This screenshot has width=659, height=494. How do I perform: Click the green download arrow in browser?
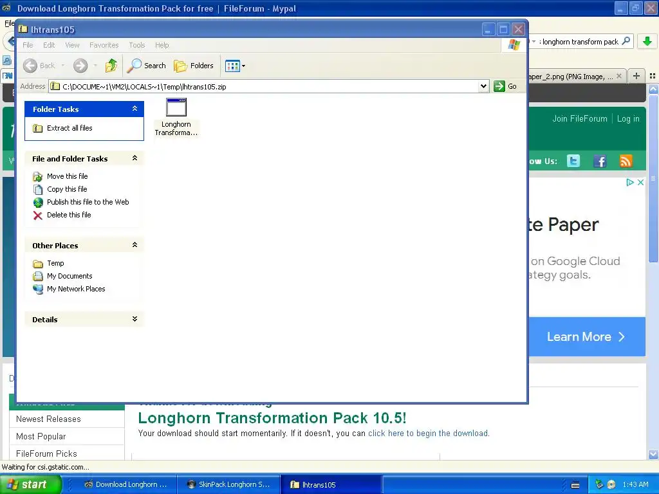pyautogui.click(x=647, y=41)
